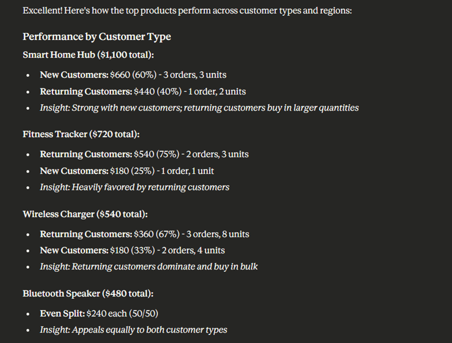Click the "buy in bulk" insight line

click(x=149, y=267)
